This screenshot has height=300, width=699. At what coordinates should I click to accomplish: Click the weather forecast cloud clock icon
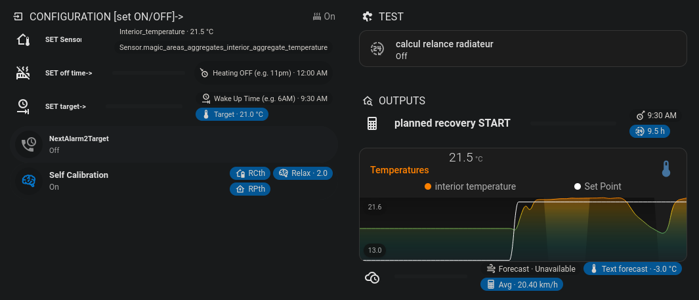[x=372, y=278]
